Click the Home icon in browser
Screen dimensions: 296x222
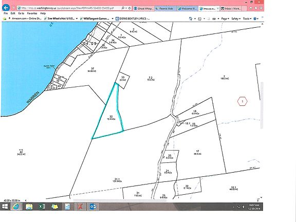pos(251,8)
